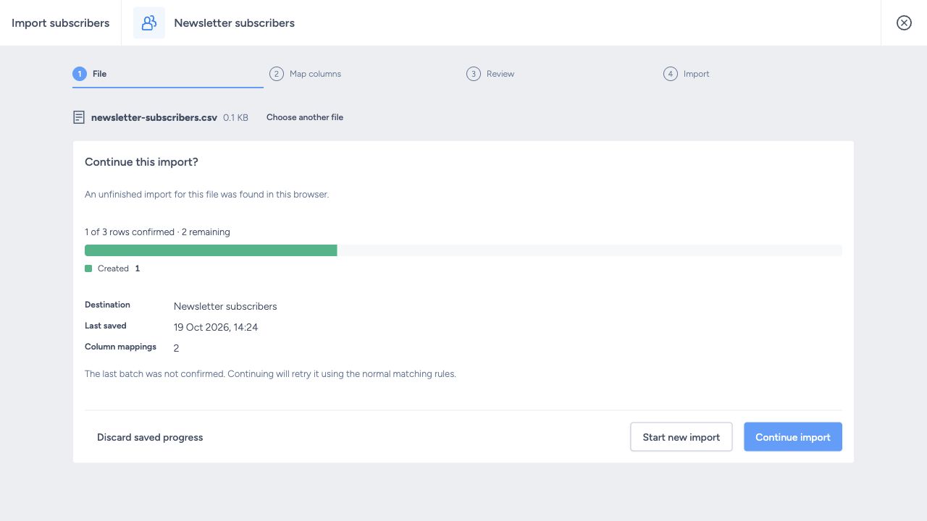This screenshot has width=927, height=521.
Task: Click the last batch not confirmed notice
Action: 270,374
